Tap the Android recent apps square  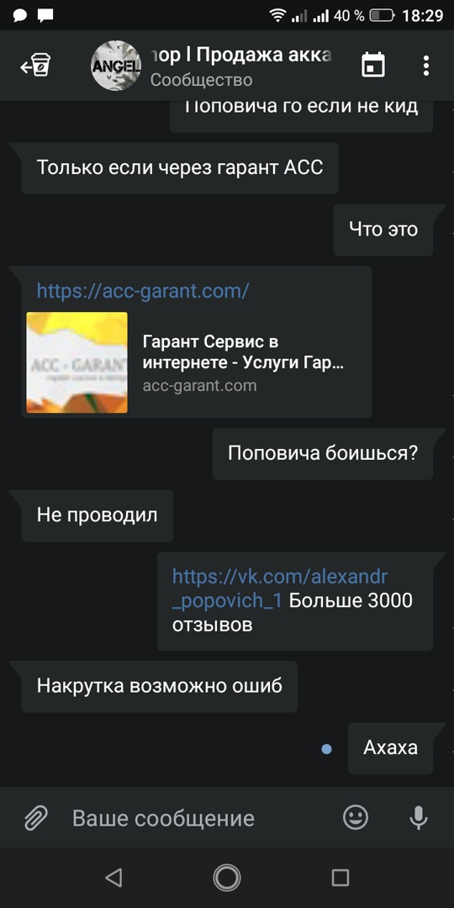coord(340,878)
